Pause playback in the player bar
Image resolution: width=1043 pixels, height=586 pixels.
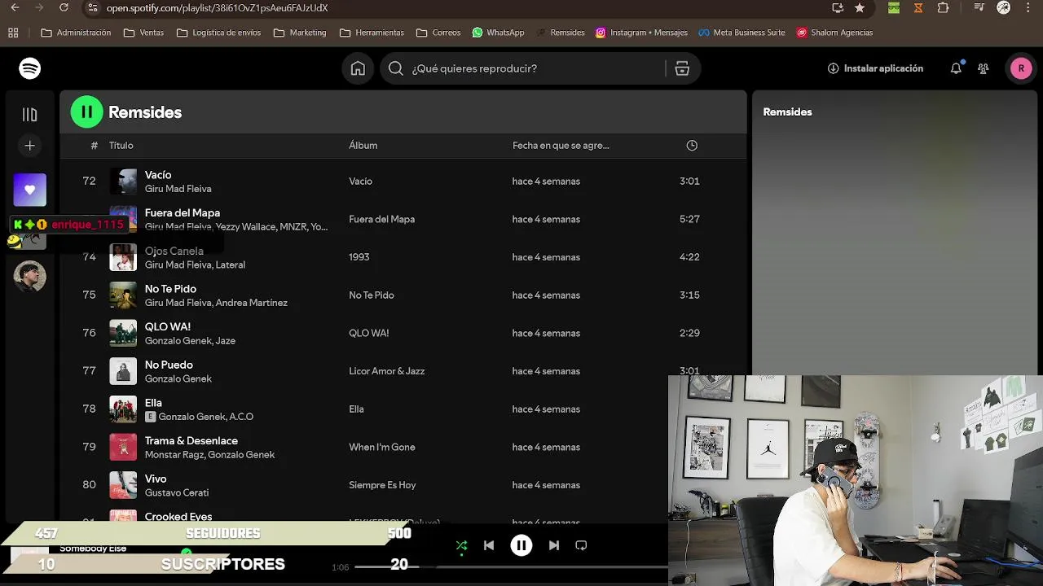pos(521,545)
